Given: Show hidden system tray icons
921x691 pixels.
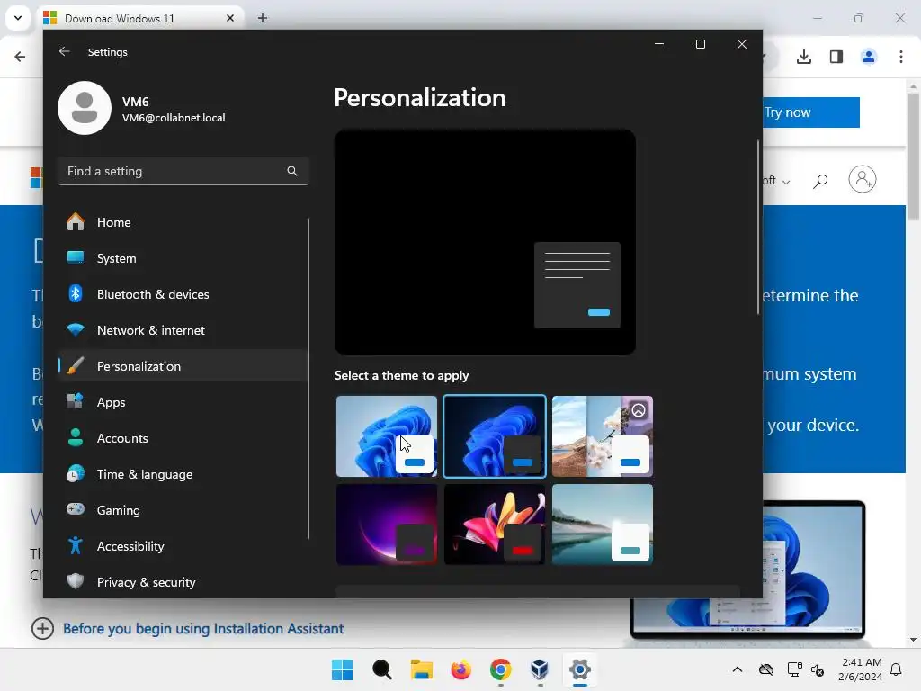Looking at the screenshot, I should coord(738,669).
